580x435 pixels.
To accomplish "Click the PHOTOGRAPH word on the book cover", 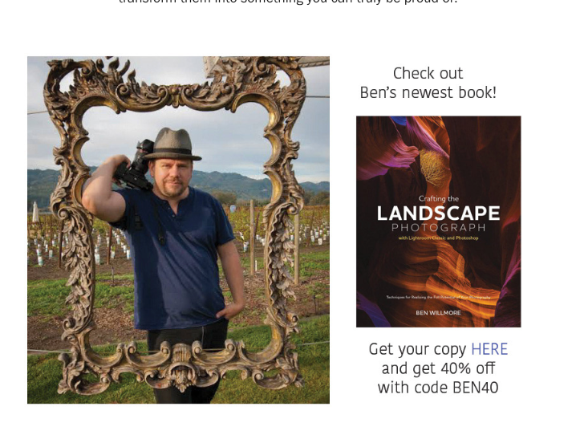I will click(x=438, y=227).
